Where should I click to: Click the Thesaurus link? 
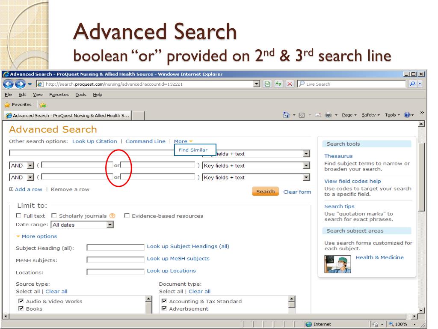pyautogui.click(x=338, y=156)
